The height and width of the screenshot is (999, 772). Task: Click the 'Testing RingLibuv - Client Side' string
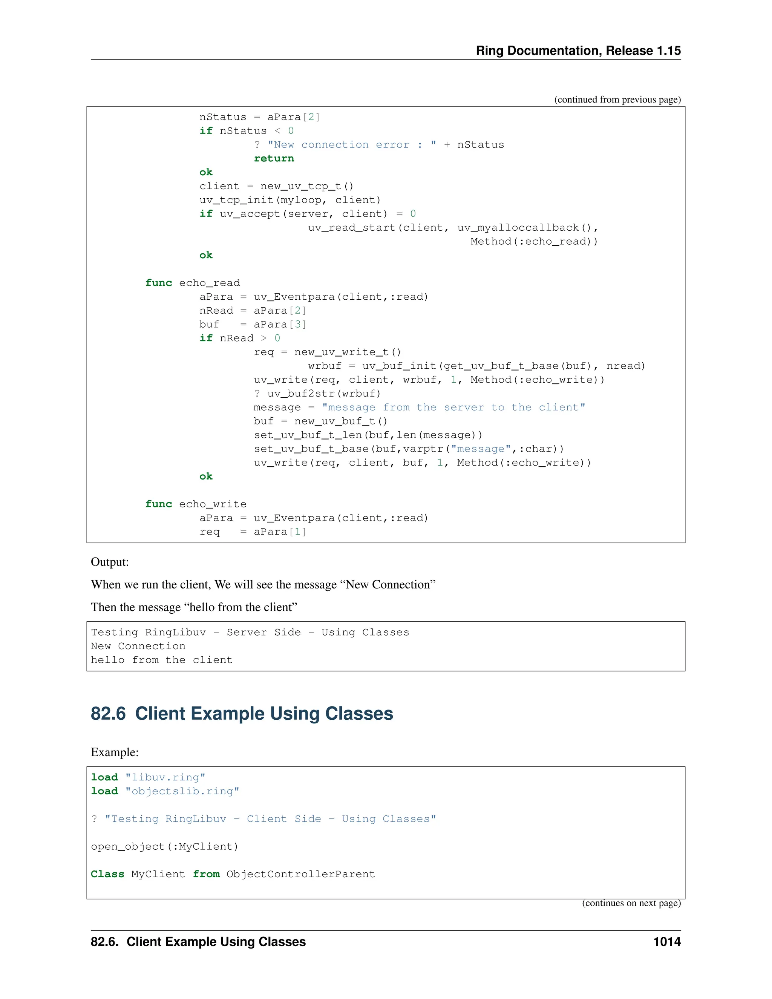(270, 819)
